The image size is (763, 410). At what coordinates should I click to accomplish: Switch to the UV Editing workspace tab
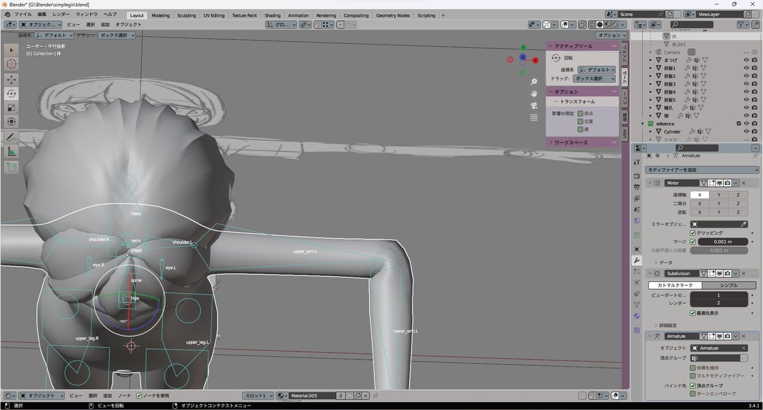tap(214, 15)
